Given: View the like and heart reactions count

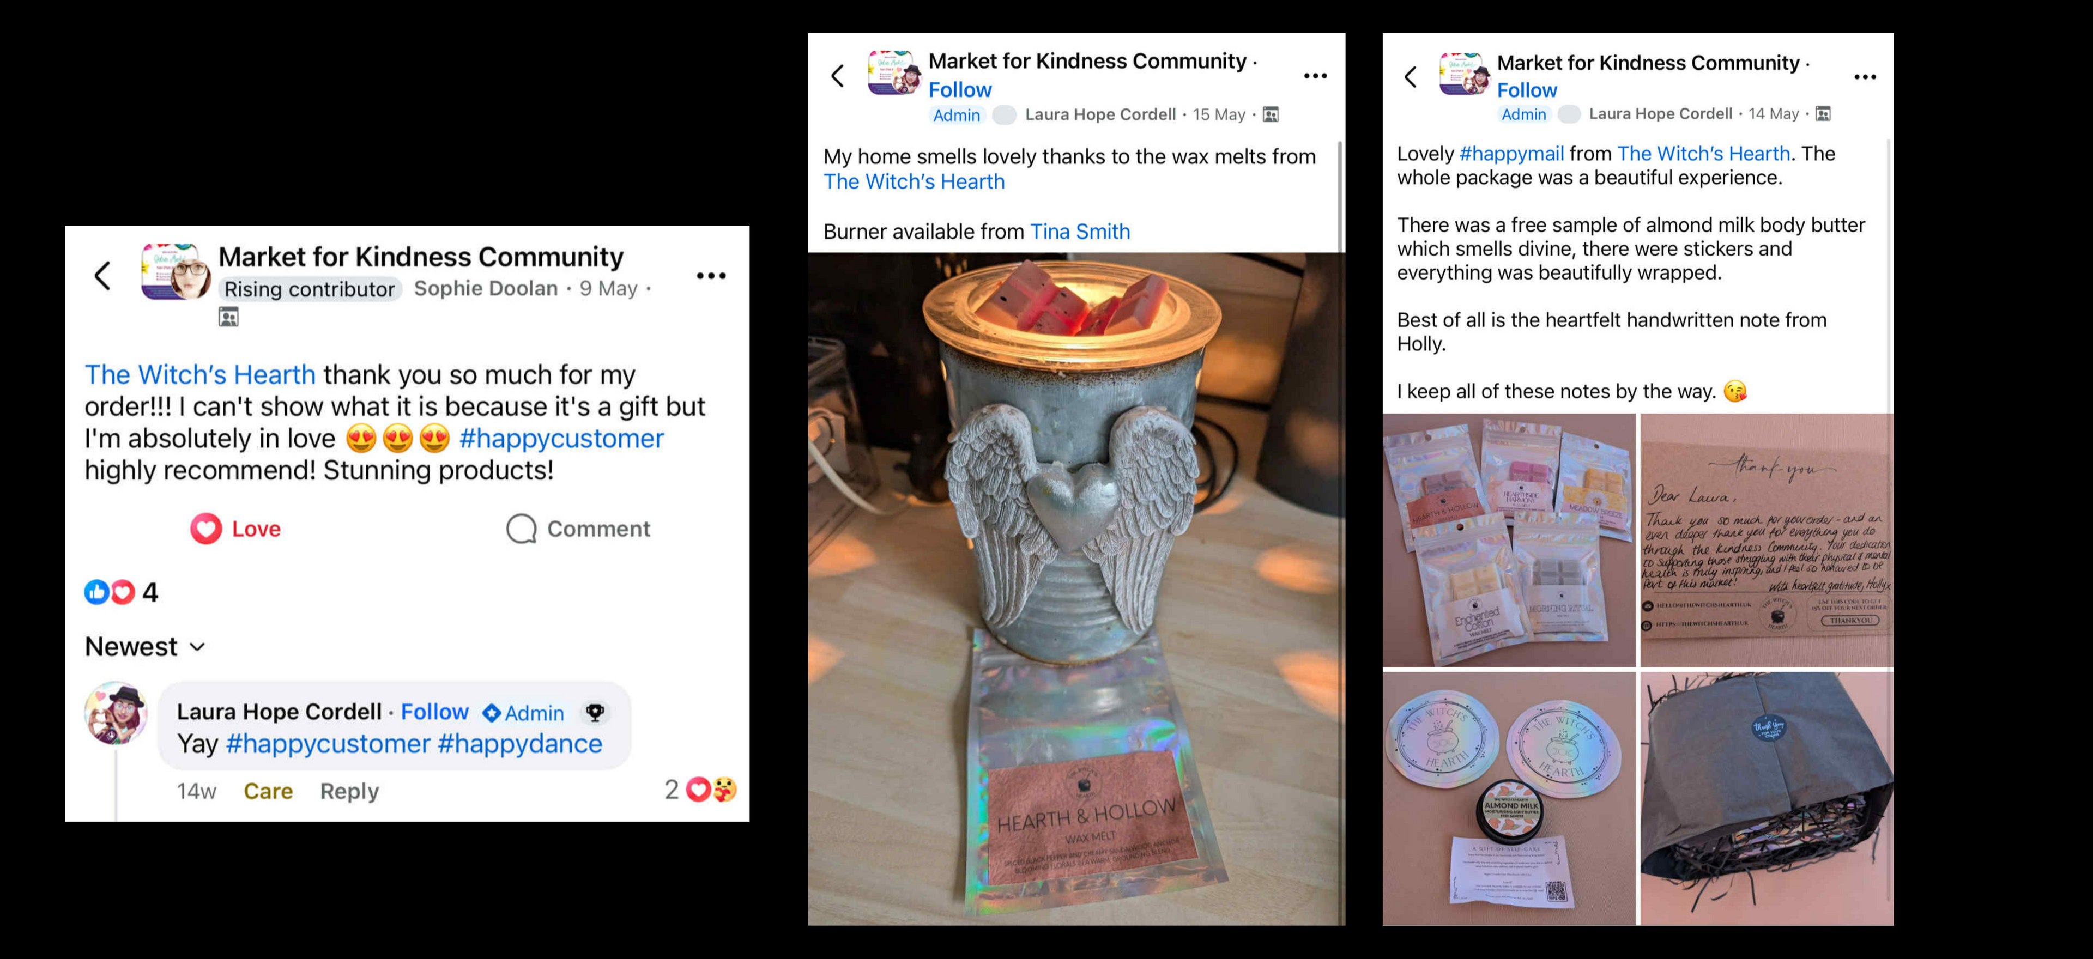Looking at the screenshot, I should coord(121,592).
